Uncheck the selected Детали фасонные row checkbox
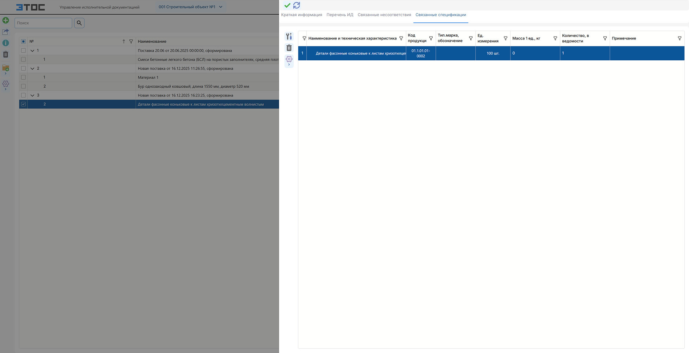This screenshot has width=689, height=353. click(23, 104)
